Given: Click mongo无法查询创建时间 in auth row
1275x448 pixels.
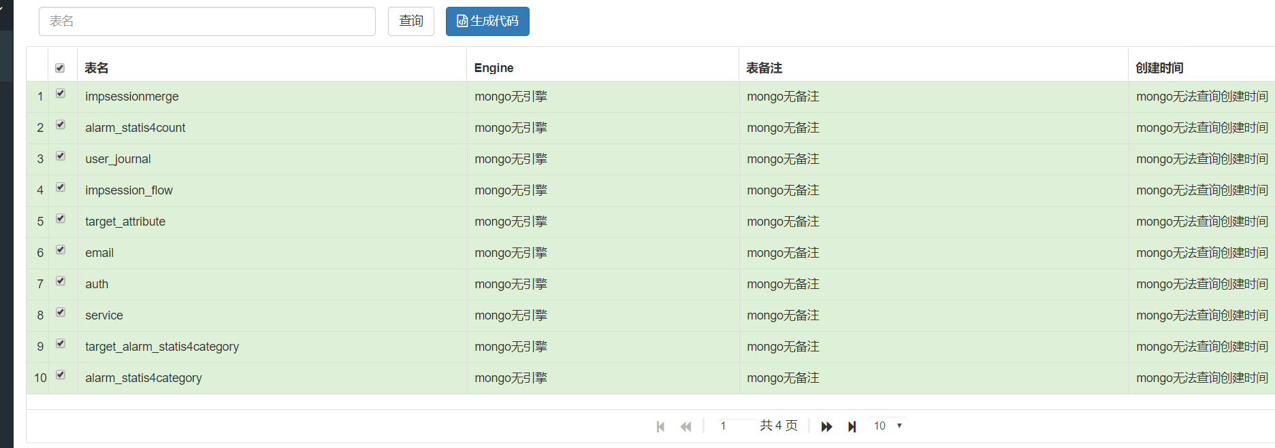Looking at the screenshot, I should [x=1202, y=284].
